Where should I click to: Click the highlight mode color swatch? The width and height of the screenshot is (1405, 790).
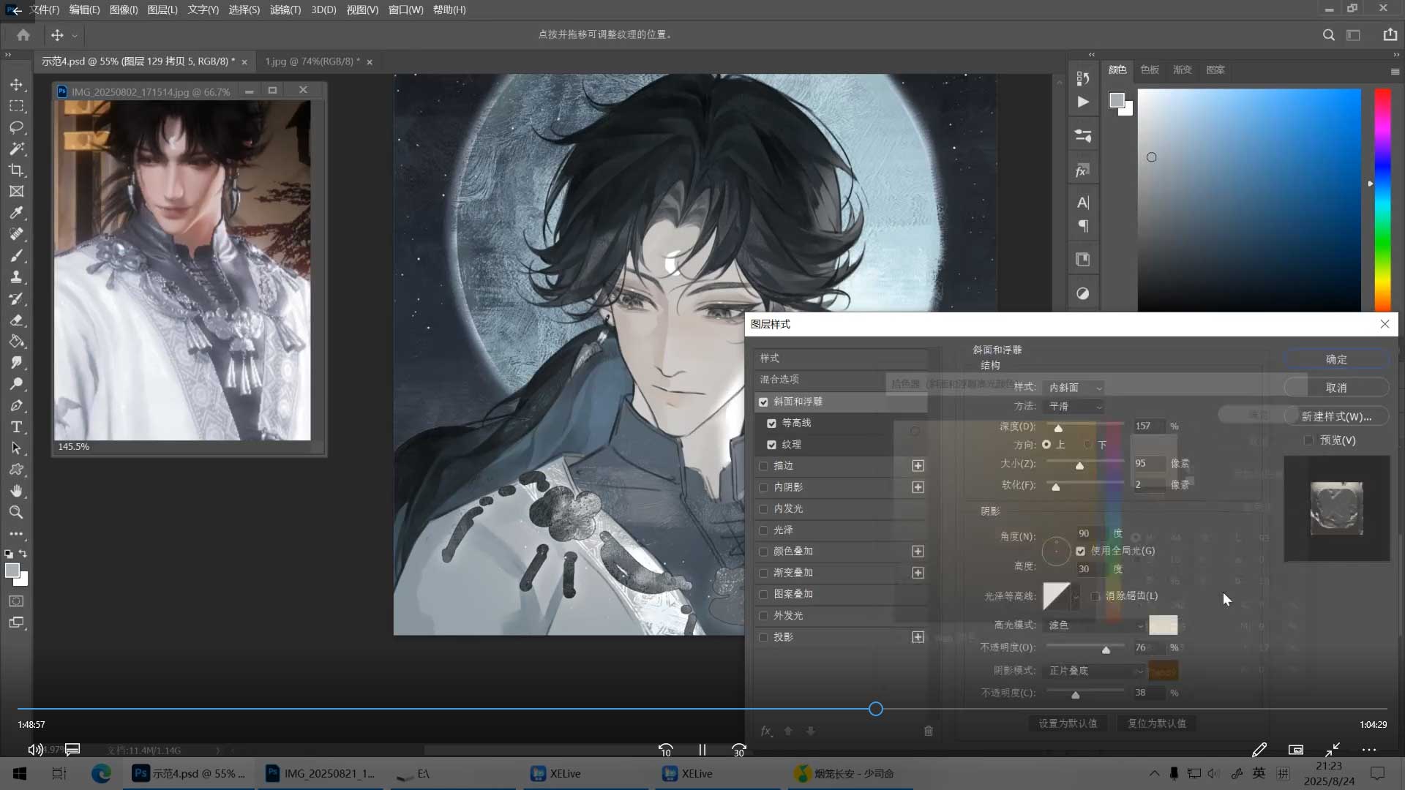(x=1163, y=625)
